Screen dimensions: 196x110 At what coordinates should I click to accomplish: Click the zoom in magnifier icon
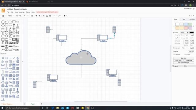17,16
